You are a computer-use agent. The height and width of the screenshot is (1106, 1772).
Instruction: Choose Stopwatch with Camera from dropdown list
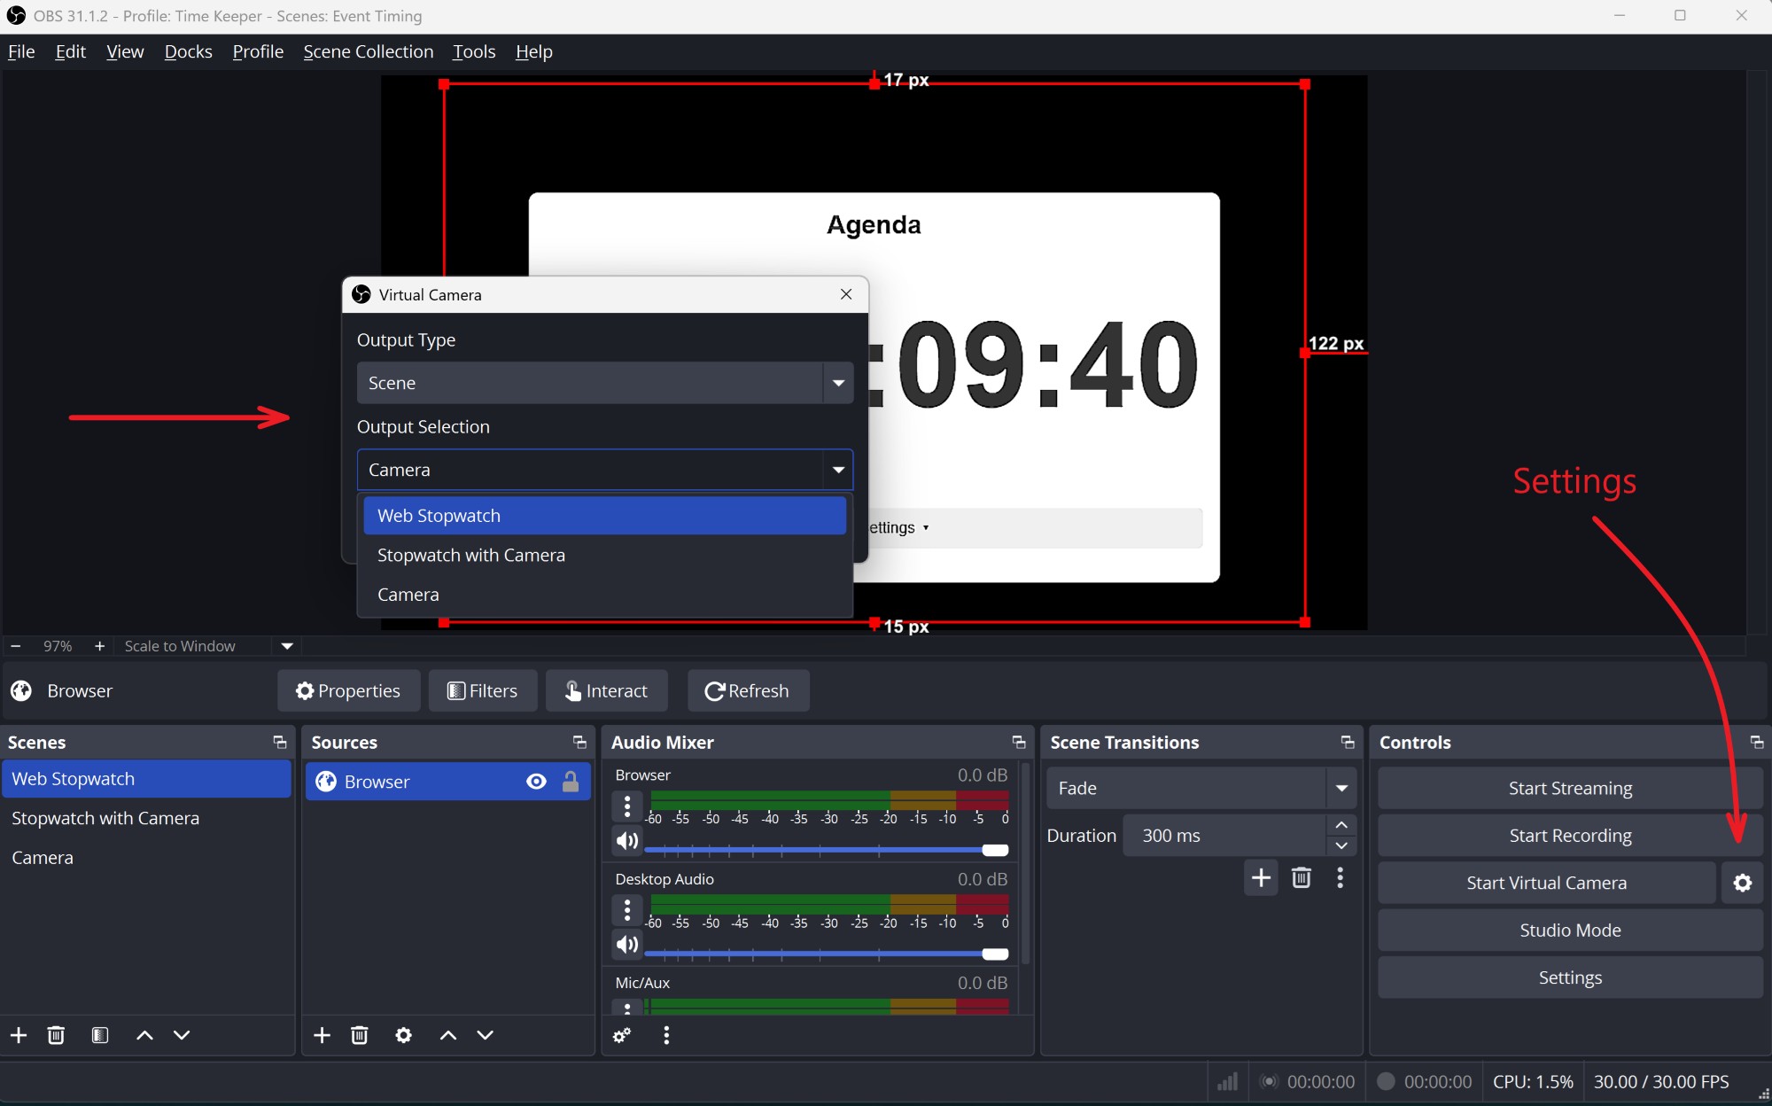click(471, 555)
